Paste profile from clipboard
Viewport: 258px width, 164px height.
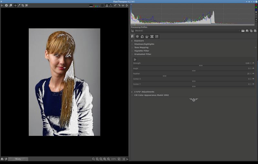[x=255, y=31]
